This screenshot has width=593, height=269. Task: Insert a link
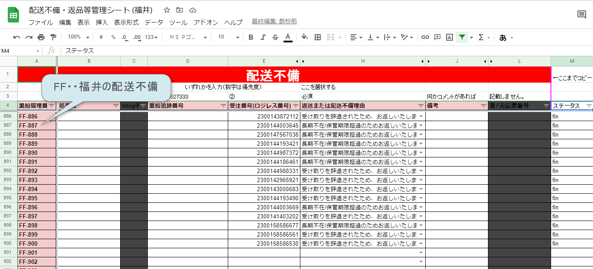[425, 37]
